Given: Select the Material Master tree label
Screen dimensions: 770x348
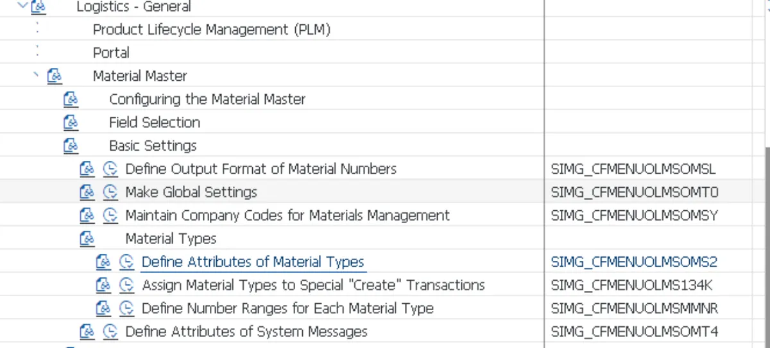Looking at the screenshot, I should (x=140, y=76).
